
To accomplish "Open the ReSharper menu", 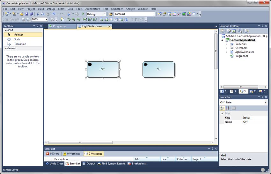I will pyautogui.click(x=117, y=9).
